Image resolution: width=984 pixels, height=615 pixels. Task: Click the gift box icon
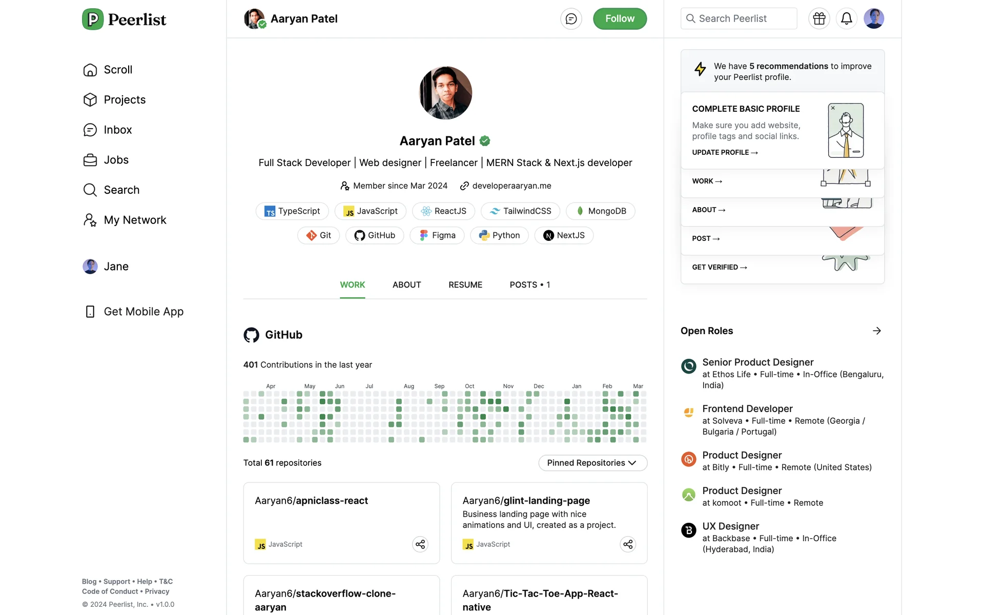click(819, 19)
